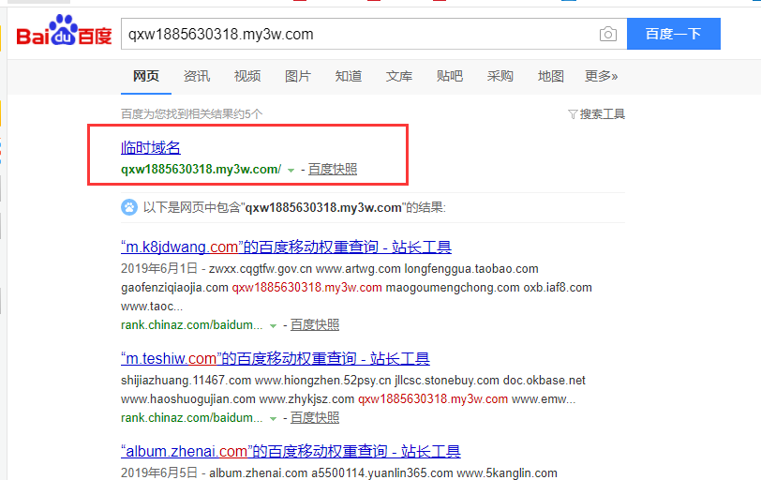The image size is (761, 480).
Task: Open the 知道 tab
Action: pyautogui.click(x=349, y=76)
